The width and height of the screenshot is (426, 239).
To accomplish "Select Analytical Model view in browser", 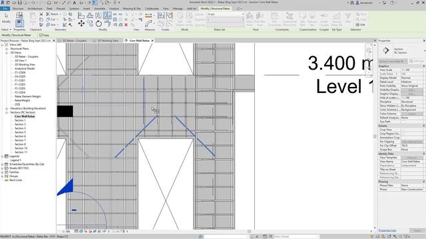I will click(25, 68).
